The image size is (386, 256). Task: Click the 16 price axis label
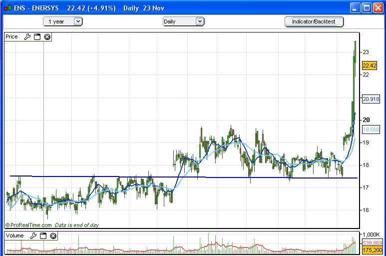coord(366,210)
